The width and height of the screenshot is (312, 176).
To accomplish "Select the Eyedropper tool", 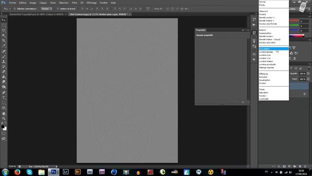I will click(x=3, y=46).
